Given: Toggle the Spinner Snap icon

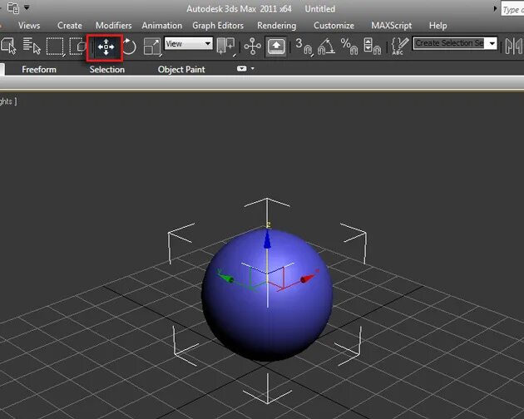Looking at the screenshot, I should 372,46.
